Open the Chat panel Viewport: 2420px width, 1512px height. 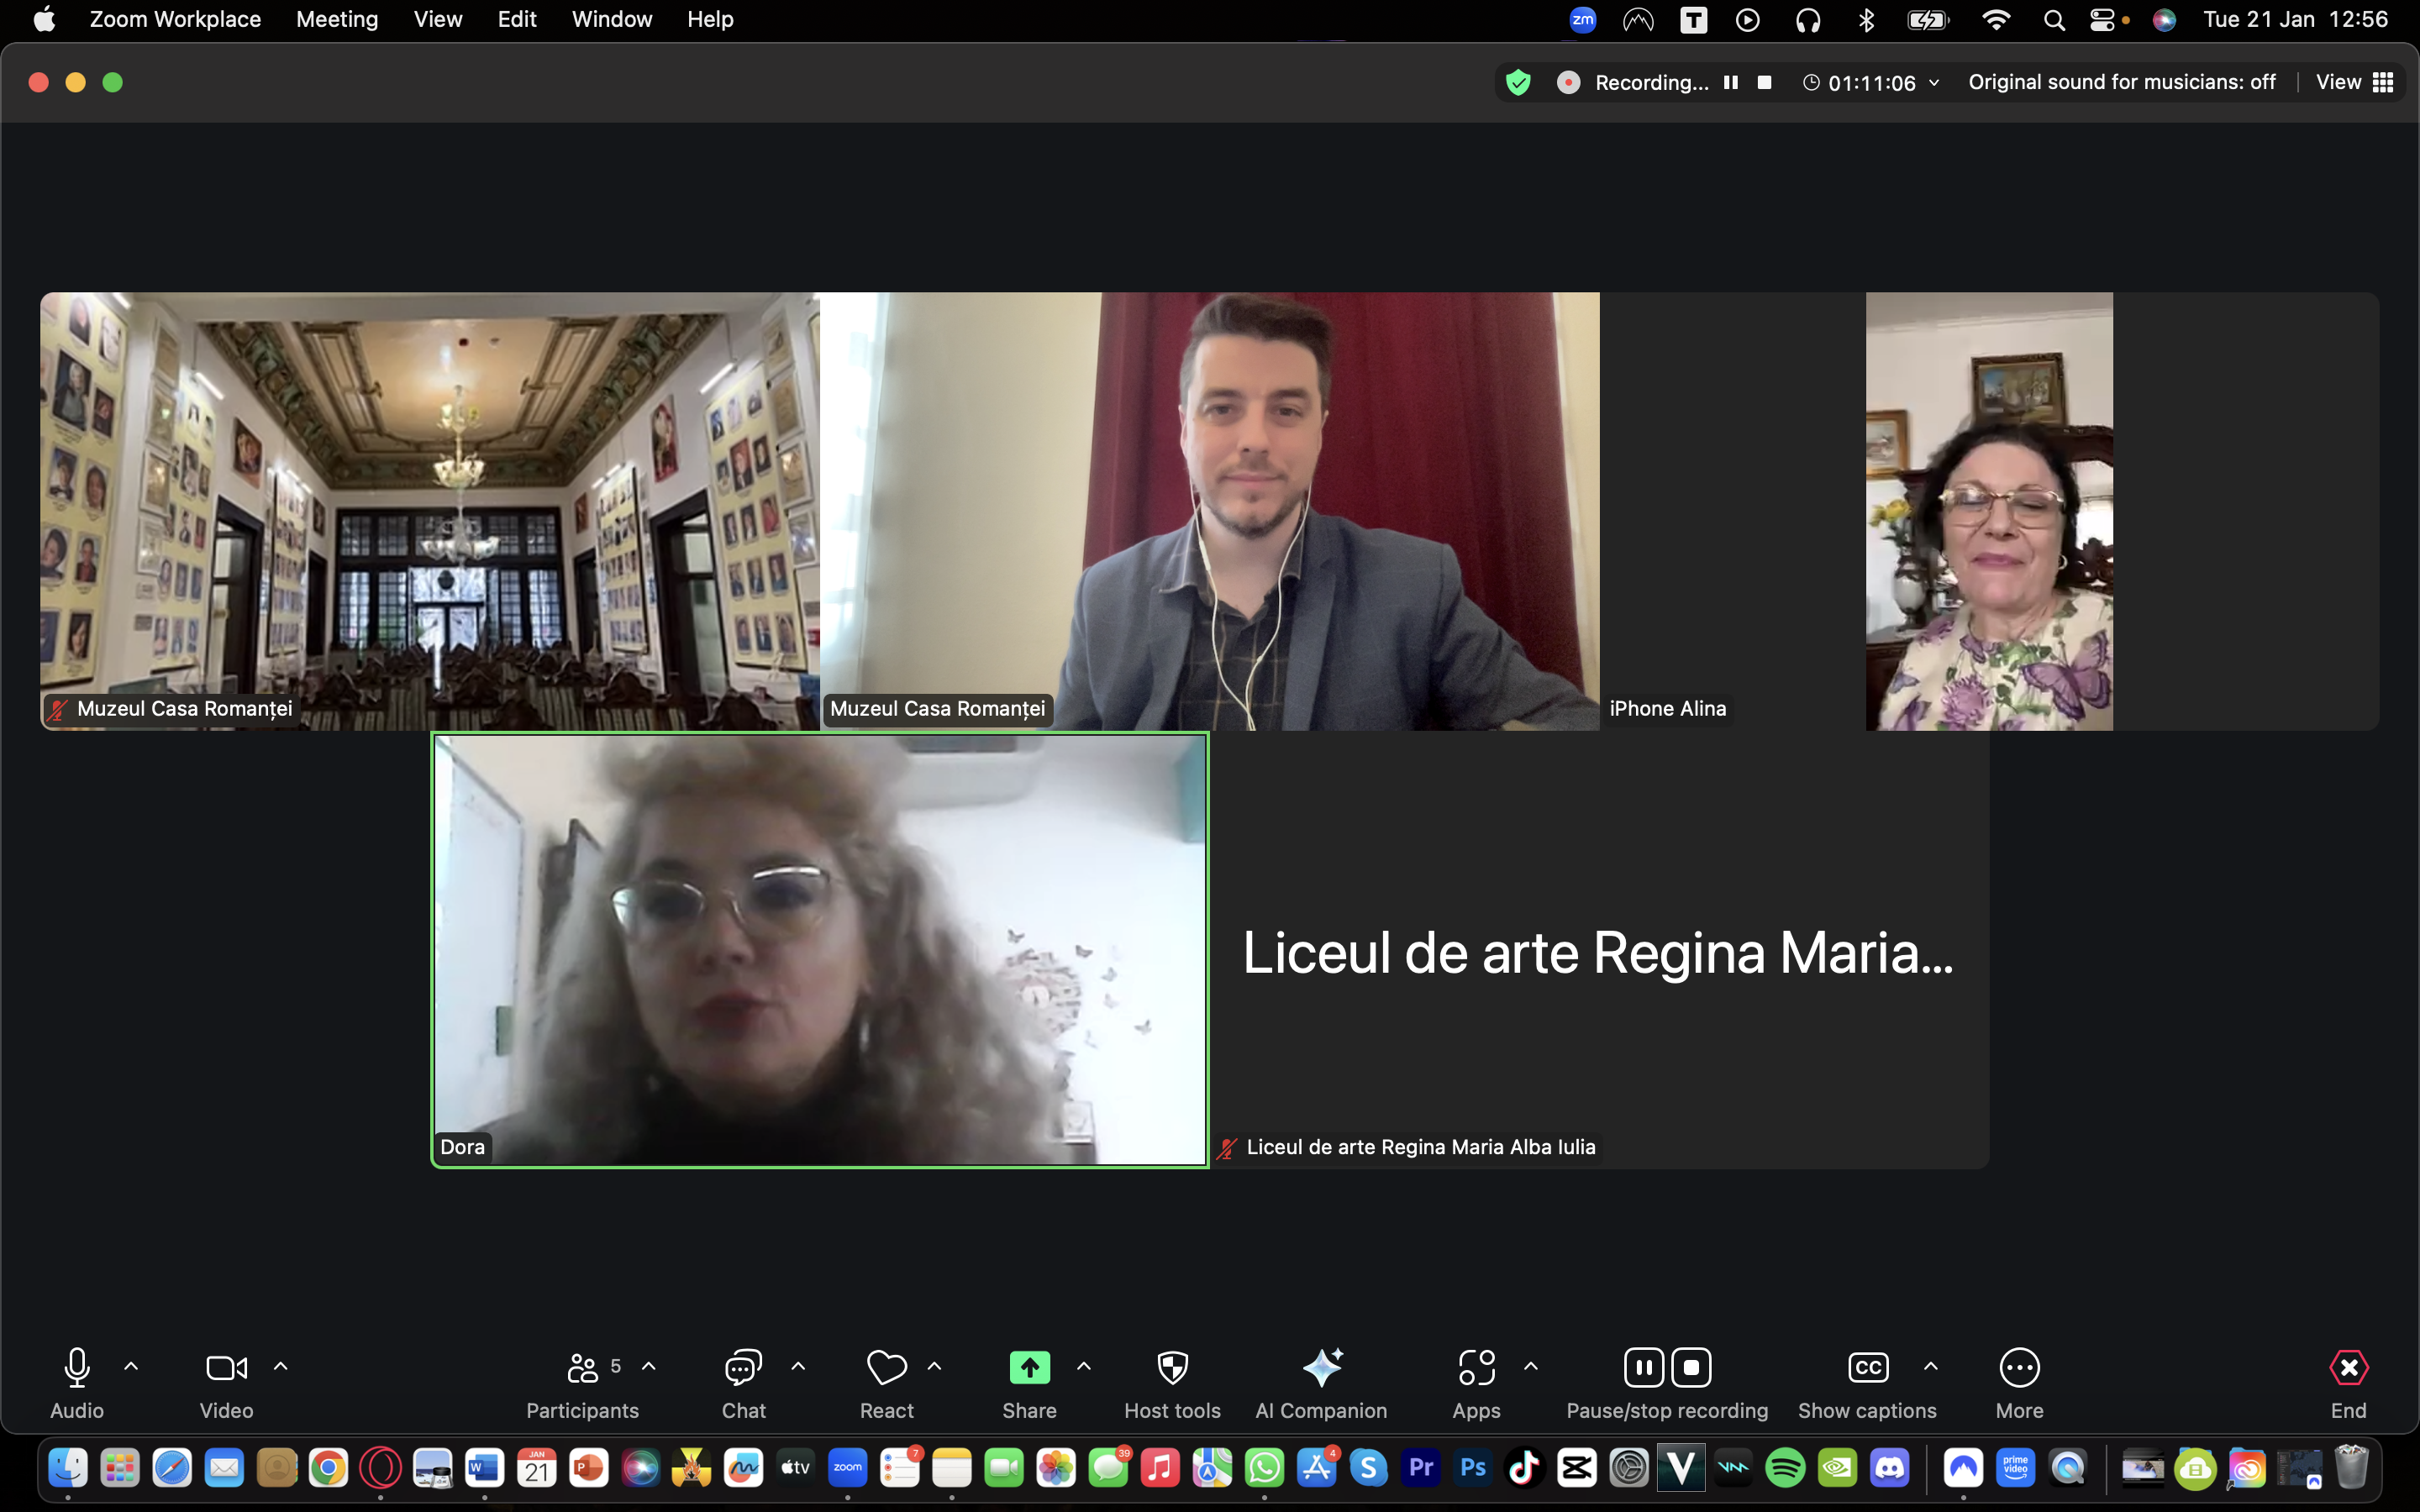(x=743, y=1368)
